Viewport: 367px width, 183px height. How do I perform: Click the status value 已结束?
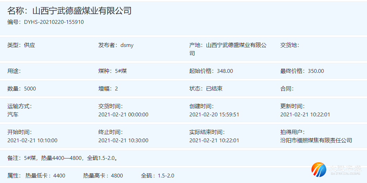point(214,89)
